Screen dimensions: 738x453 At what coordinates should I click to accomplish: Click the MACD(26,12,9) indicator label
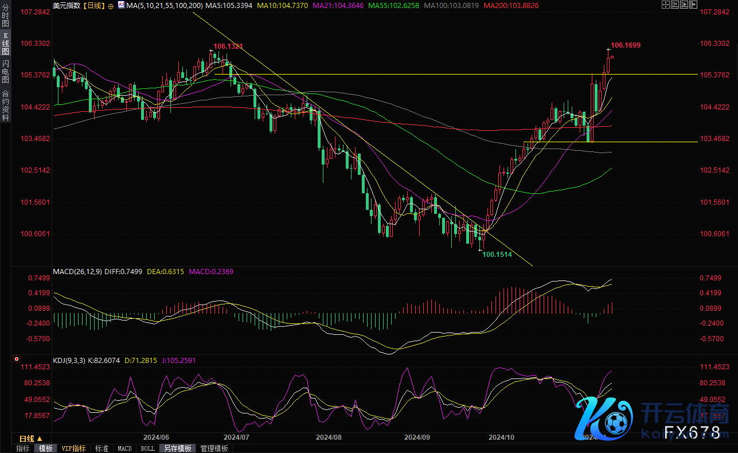[77, 271]
